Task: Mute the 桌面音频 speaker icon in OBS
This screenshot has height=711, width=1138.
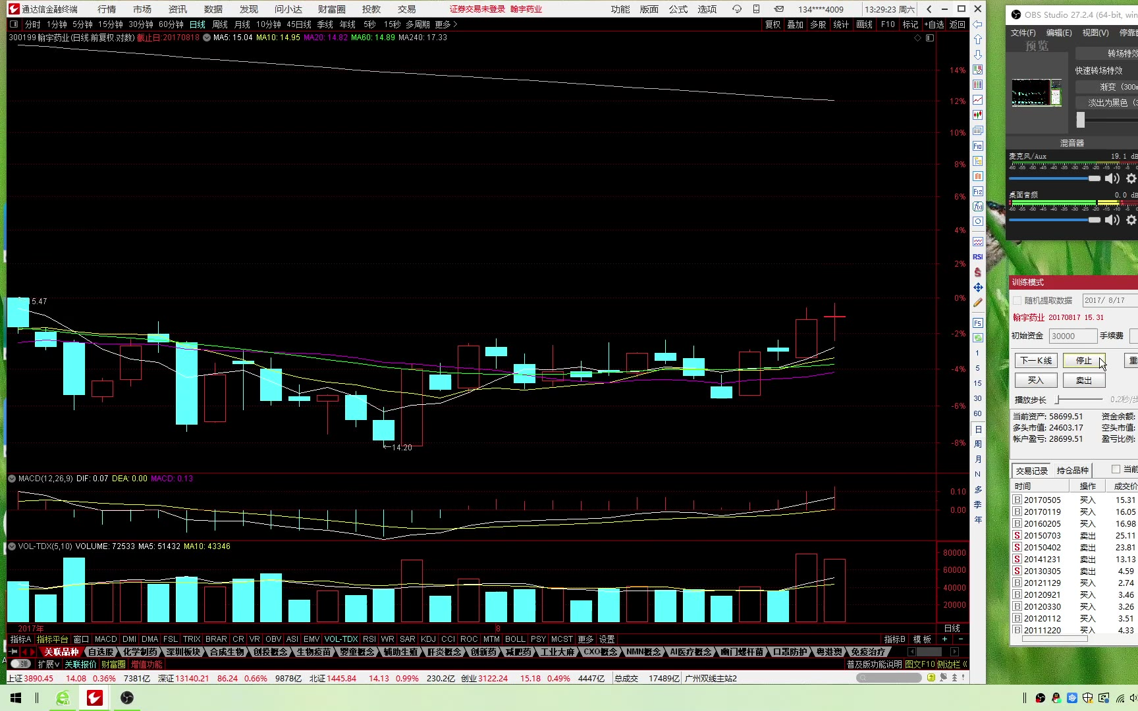Action: coord(1112,220)
